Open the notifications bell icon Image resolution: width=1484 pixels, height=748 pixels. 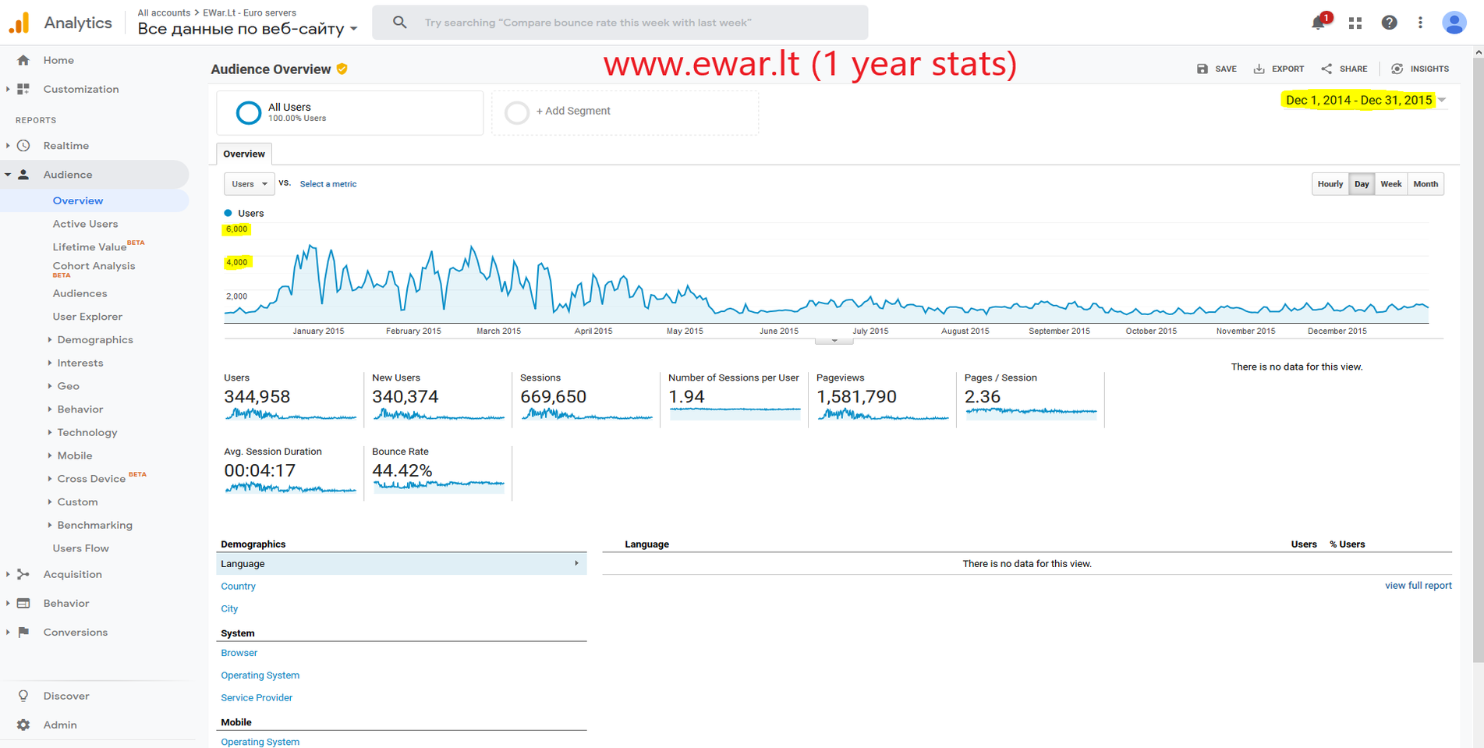(1318, 23)
